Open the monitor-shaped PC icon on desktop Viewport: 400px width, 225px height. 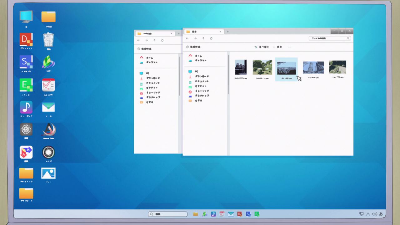26,17
